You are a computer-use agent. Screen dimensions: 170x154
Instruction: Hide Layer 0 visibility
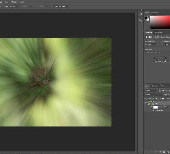point(146,103)
